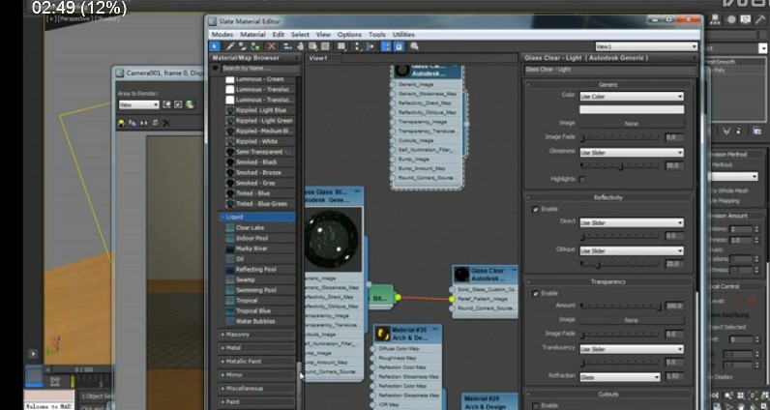Uncheck Enable under Transparency
This screenshot has width=770, height=410.
tap(535, 293)
